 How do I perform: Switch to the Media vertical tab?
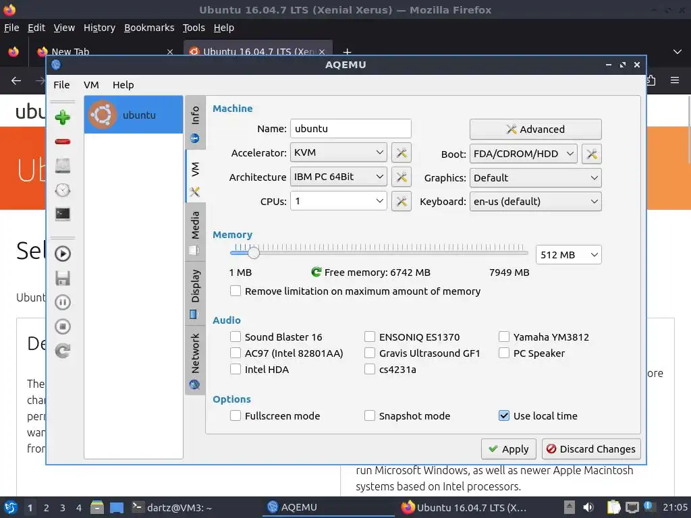pos(195,233)
